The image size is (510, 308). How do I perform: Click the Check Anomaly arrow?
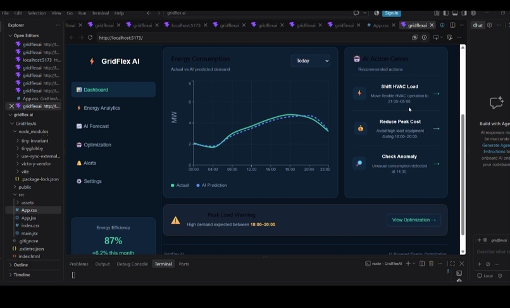(x=437, y=164)
